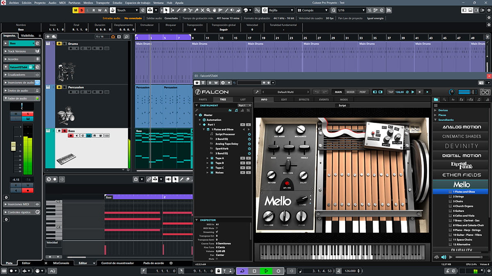492x276 pixels.
Task: Switch to Falcon PARTS tab
Action: point(203,99)
